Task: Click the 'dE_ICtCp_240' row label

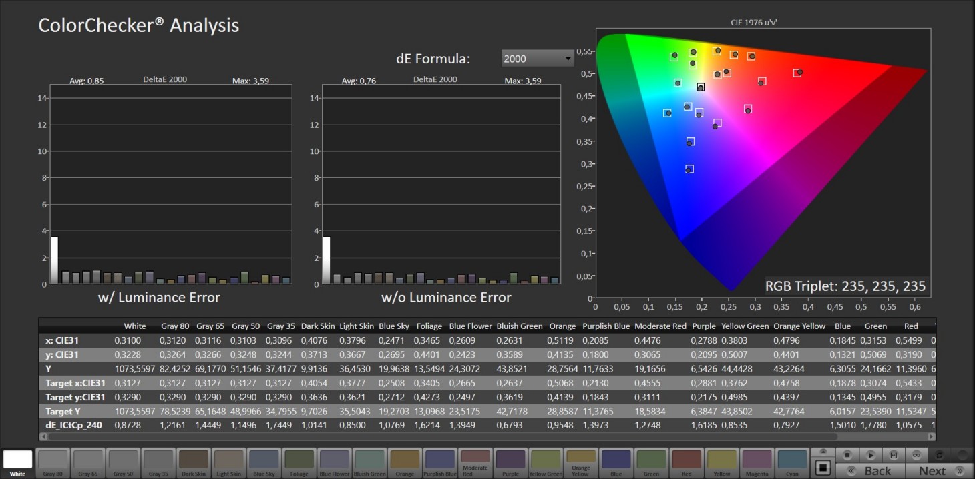Action: [73, 425]
